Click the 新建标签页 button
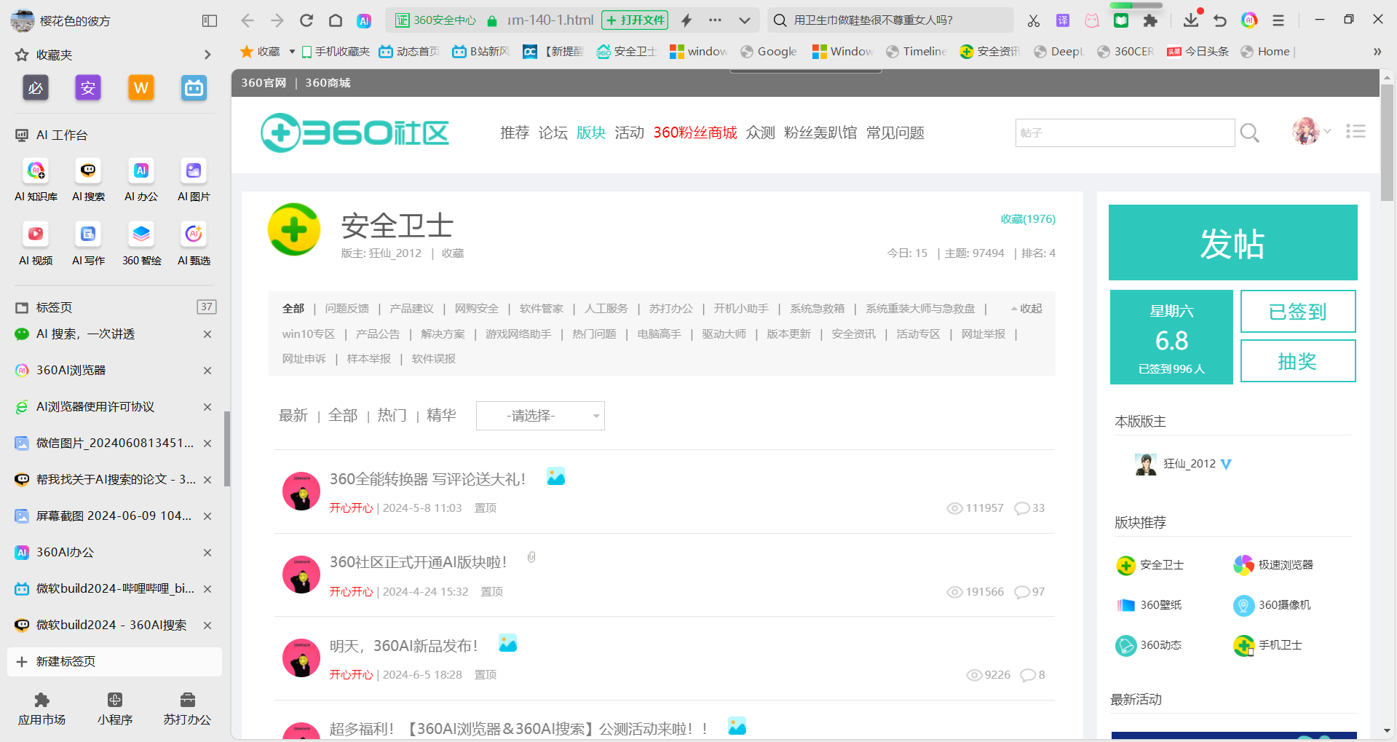Image resolution: width=1397 pixels, height=742 pixels. 114,662
